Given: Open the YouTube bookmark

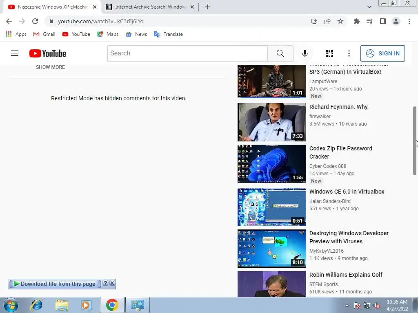Looking at the screenshot, I should [76, 34].
